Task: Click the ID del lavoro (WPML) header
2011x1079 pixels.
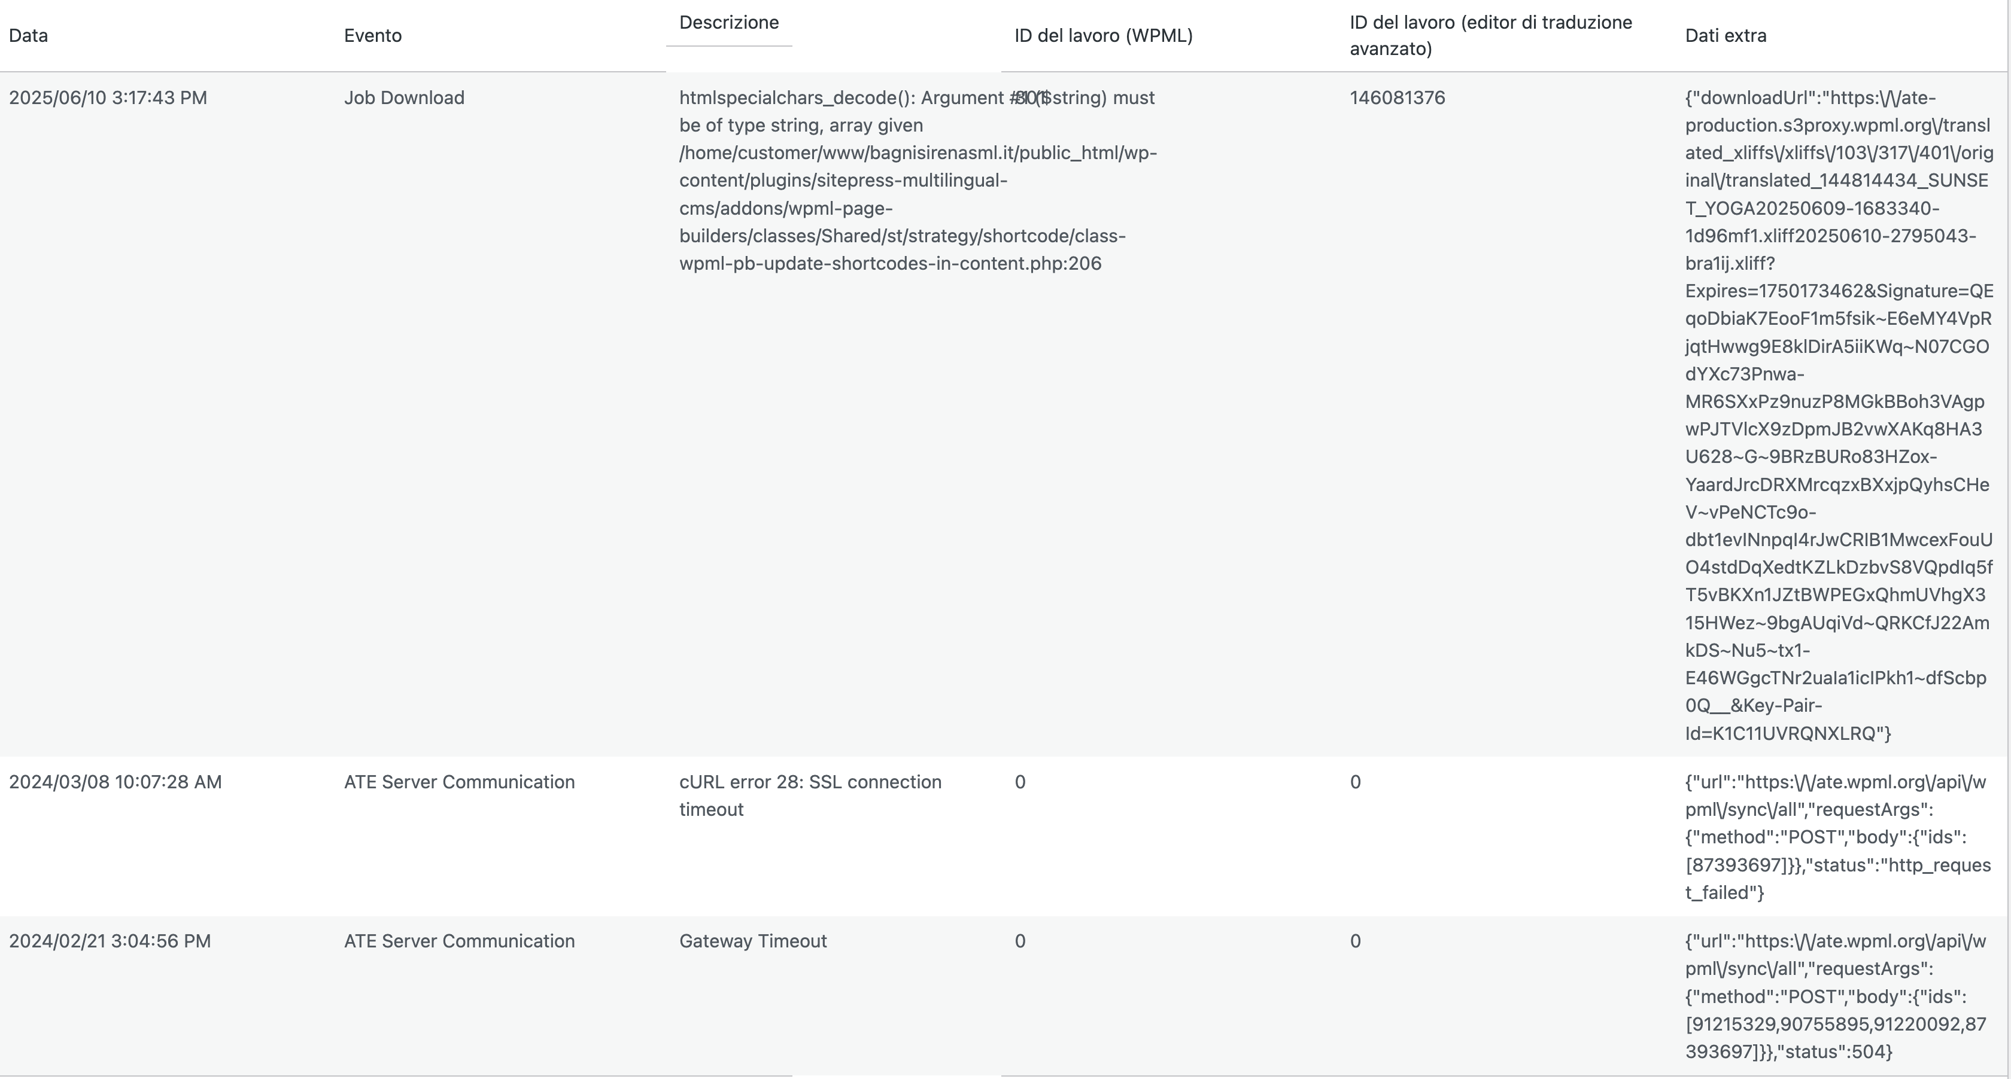Action: 1103,36
